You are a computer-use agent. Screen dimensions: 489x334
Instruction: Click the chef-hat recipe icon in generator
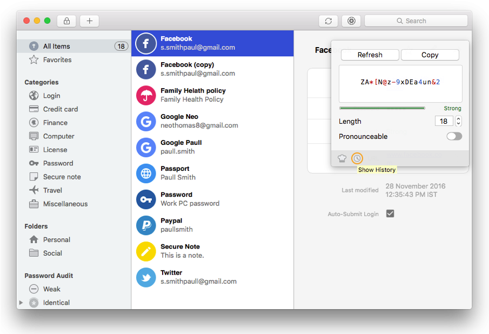[342, 158]
